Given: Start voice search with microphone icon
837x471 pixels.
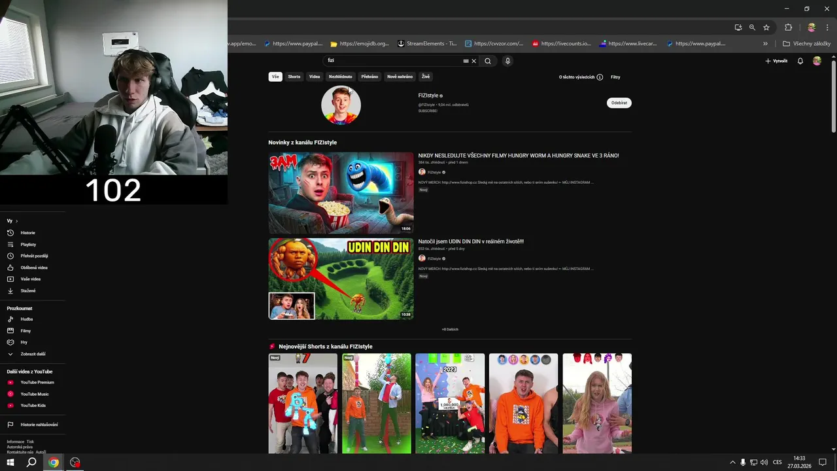Looking at the screenshot, I should point(507,61).
